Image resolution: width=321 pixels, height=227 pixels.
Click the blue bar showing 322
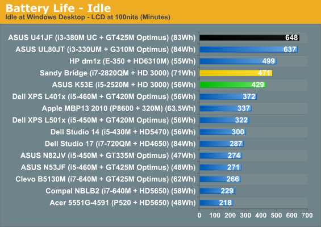pyautogui.click(x=224, y=120)
